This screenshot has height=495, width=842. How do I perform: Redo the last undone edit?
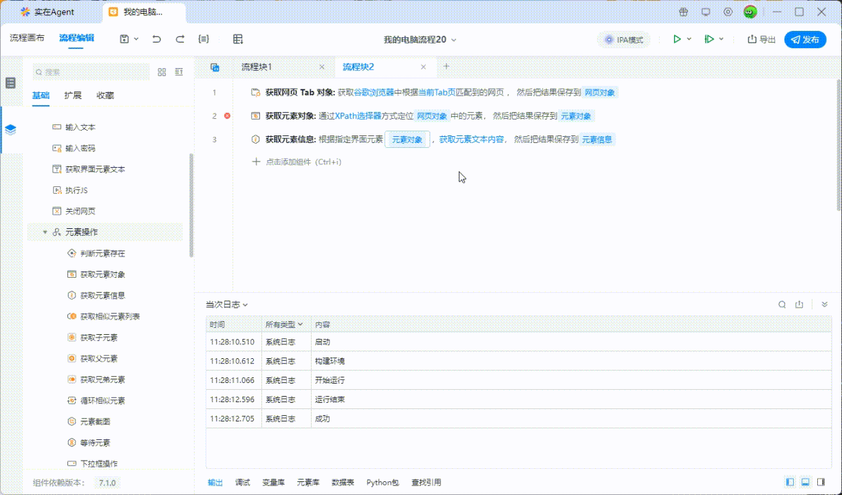tap(180, 39)
